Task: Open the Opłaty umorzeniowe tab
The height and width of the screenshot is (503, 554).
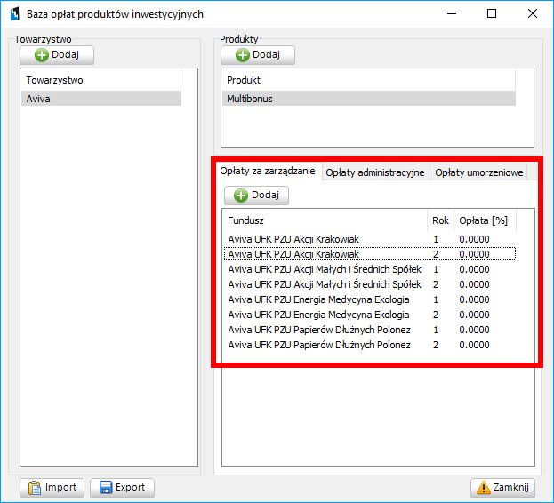Action: pos(478,172)
